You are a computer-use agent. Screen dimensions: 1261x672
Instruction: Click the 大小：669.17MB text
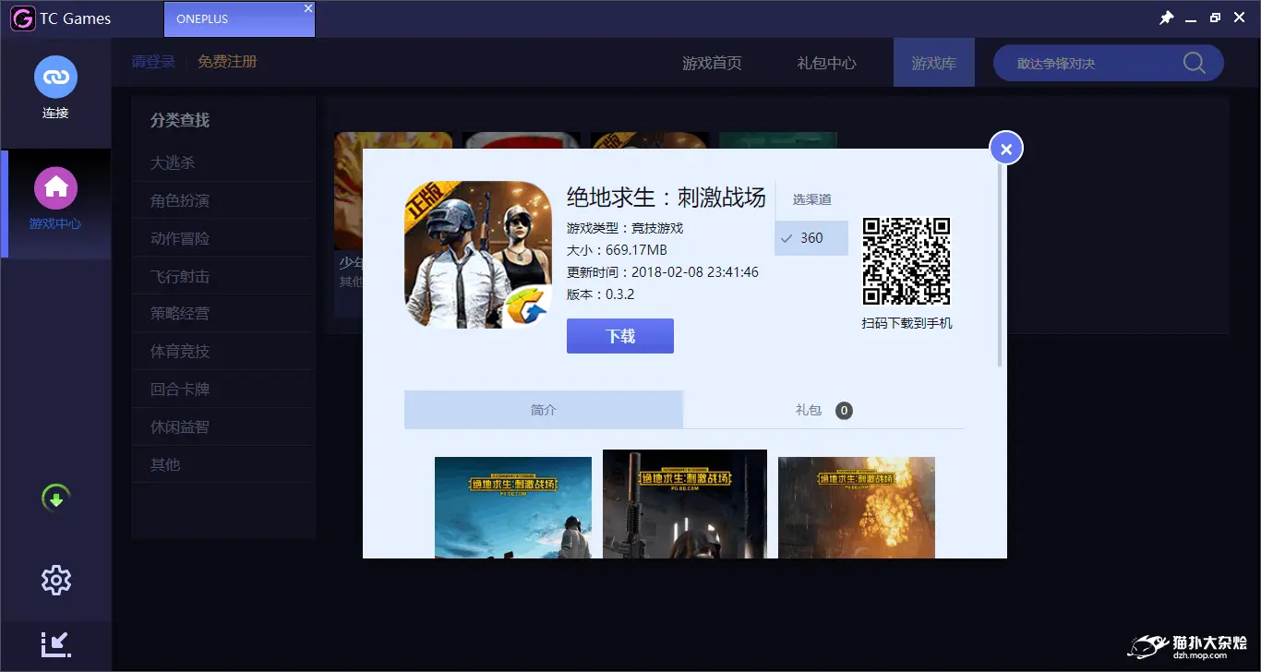pos(617,250)
